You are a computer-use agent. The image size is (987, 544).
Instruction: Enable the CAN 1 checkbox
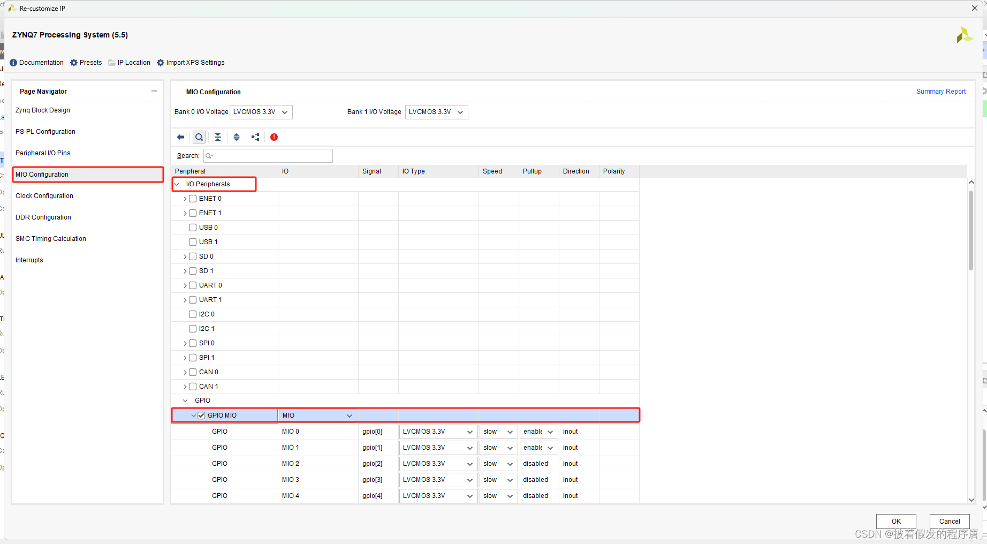[193, 387]
